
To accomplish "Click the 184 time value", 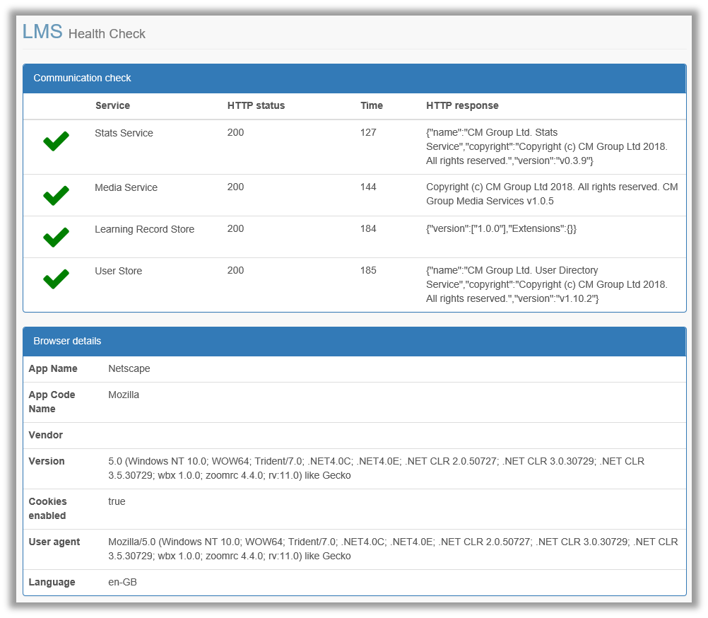I will (x=368, y=228).
